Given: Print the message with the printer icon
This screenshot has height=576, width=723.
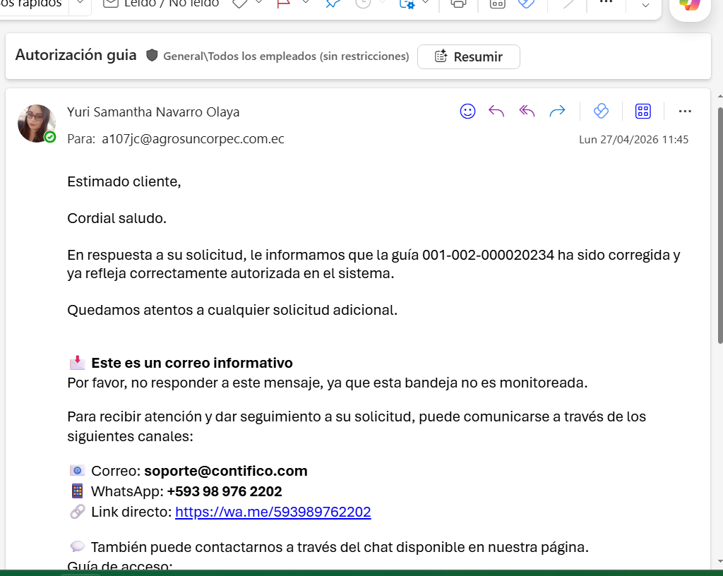Looking at the screenshot, I should (458, 4).
